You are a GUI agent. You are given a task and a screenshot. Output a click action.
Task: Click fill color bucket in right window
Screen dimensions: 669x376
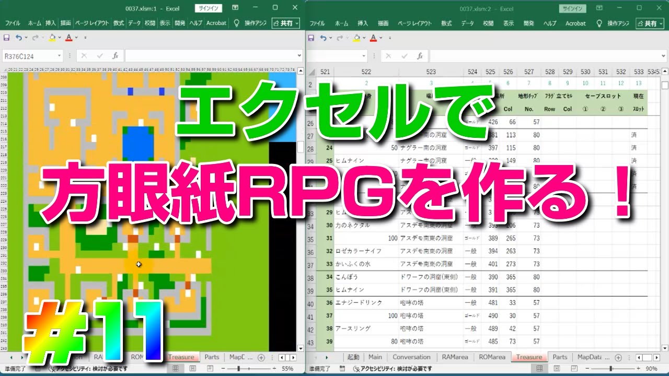point(356,38)
